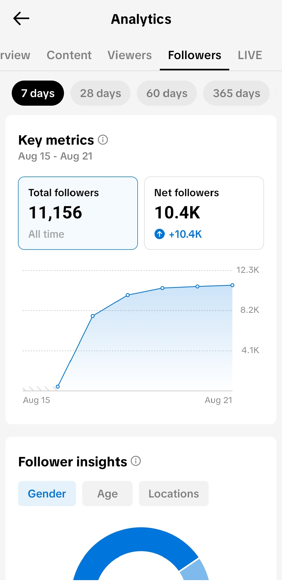Screen dimensions: 282x583
Task: Open Follower insights info icon
Action: click(136, 461)
